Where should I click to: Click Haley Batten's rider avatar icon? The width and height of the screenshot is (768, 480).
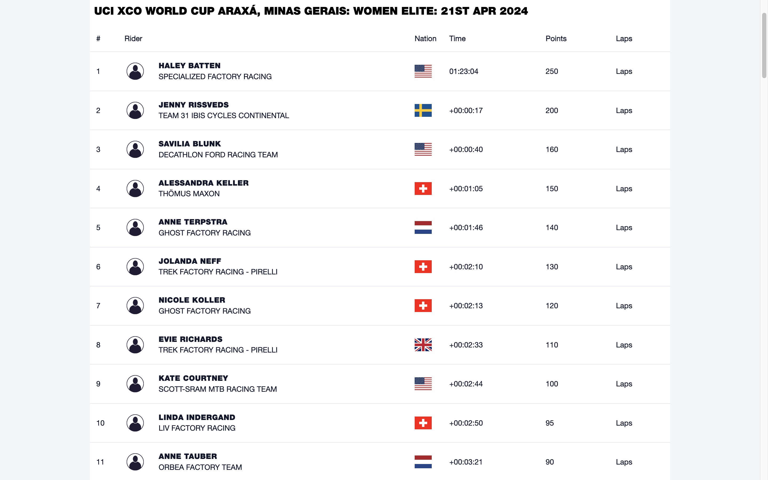point(135,71)
